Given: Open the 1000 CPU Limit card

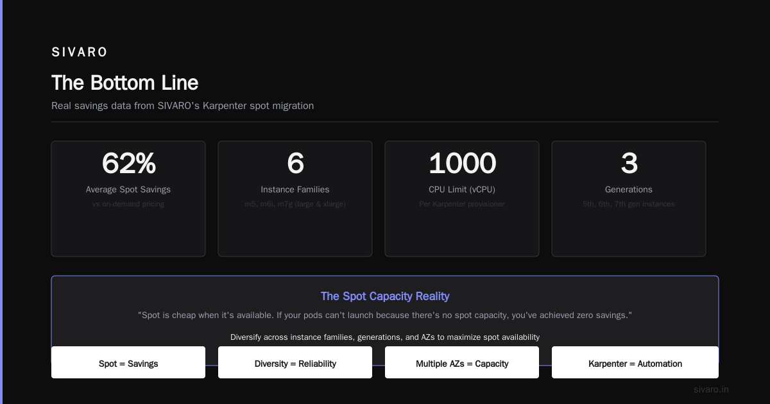Looking at the screenshot, I should (x=462, y=199).
